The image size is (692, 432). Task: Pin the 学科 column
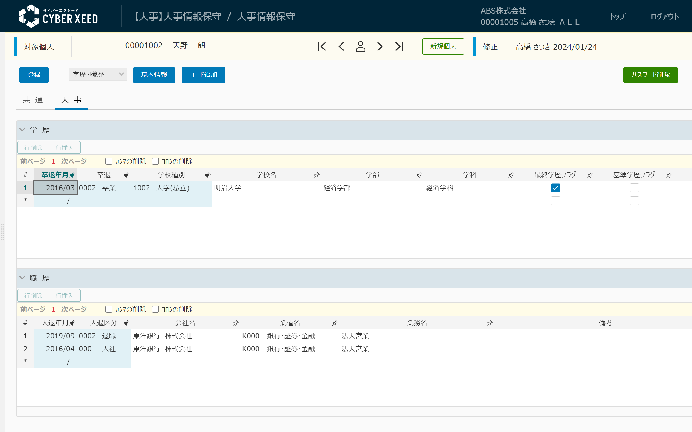pos(511,175)
